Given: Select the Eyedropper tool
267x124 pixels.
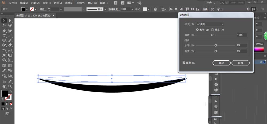Looking at the screenshot, I should [x=4, y=71].
